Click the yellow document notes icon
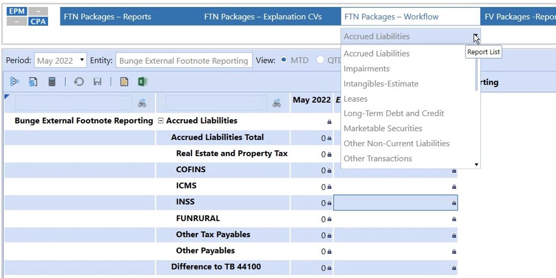This screenshot has height=278, width=556. point(124,82)
